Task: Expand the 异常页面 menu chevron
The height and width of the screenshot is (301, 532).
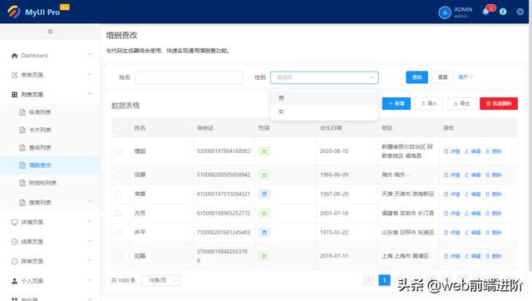Action: pyautogui.click(x=90, y=260)
